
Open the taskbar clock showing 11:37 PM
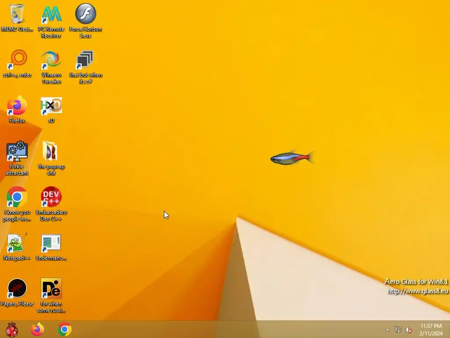(431, 330)
